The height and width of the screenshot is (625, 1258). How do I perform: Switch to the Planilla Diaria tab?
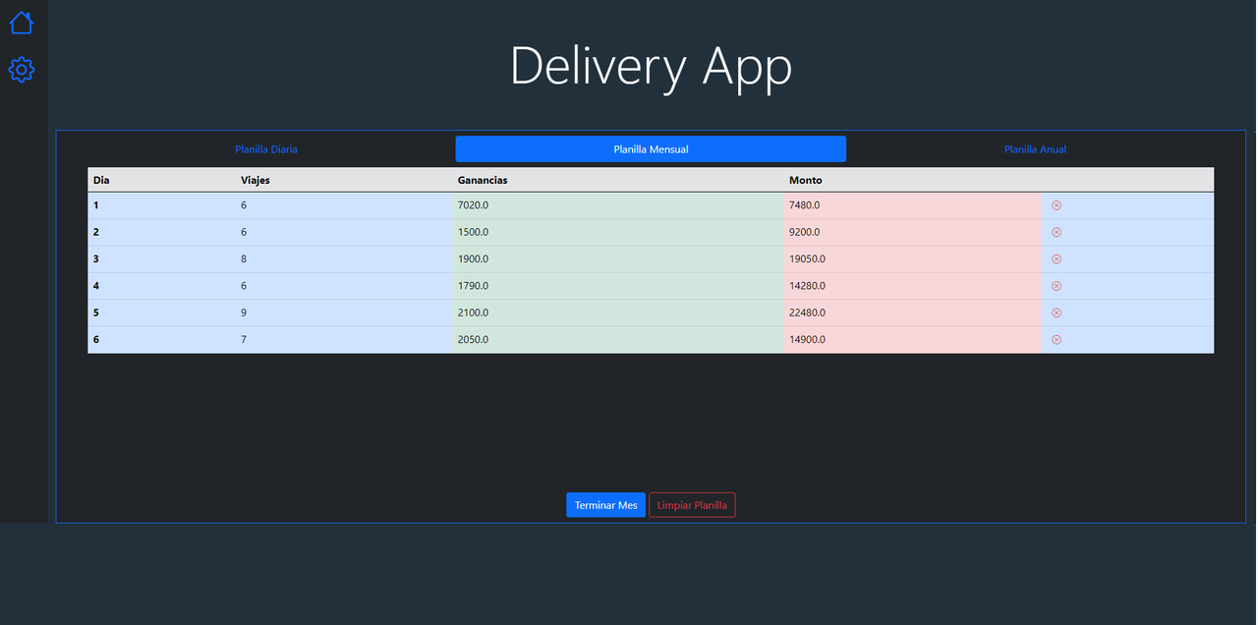[x=266, y=149]
